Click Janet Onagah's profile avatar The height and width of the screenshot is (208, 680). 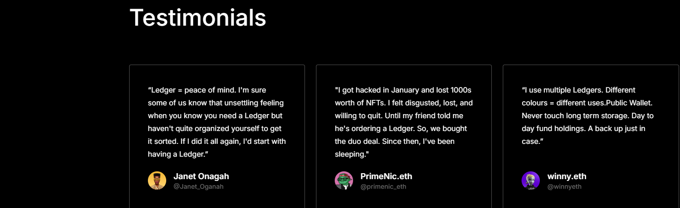tap(157, 181)
